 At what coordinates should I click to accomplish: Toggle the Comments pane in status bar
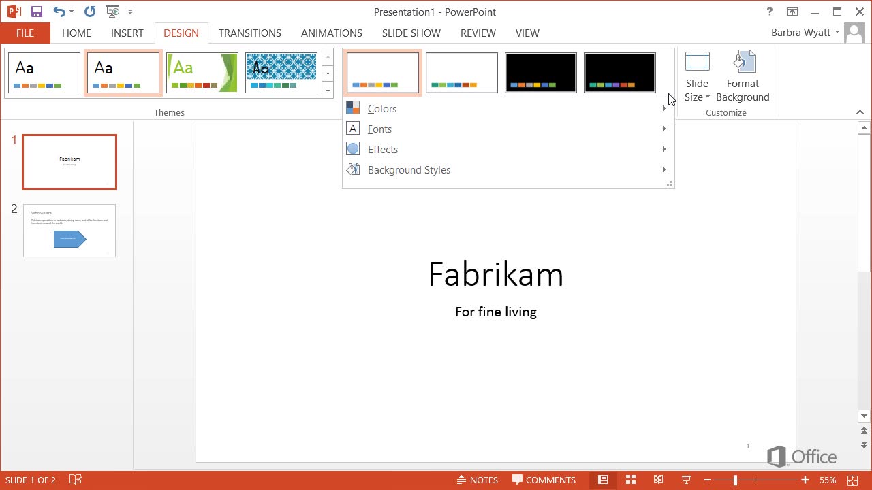click(x=544, y=480)
